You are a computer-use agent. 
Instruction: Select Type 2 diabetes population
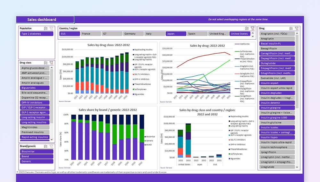(36, 34)
